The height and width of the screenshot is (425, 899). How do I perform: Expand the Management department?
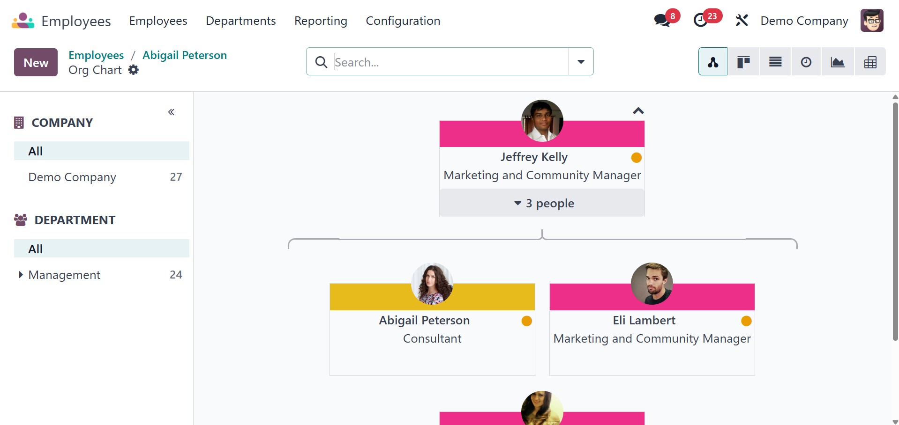(20, 275)
